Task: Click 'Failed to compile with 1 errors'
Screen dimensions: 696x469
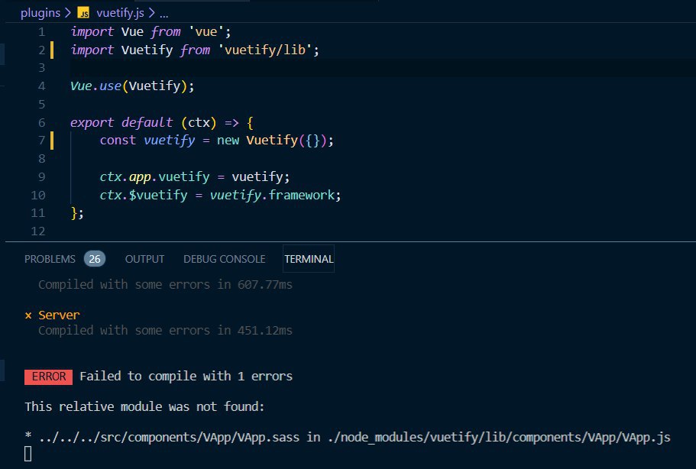Action: pos(186,377)
